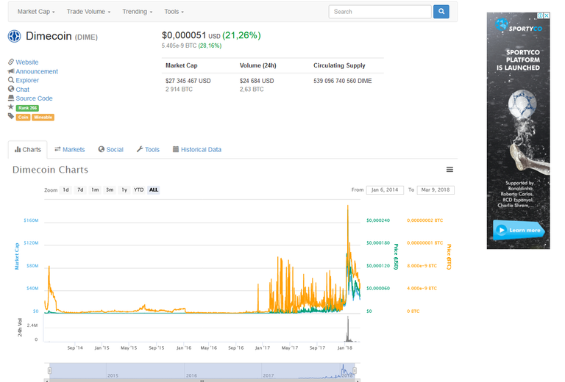The image size is (565, 382).
Task: Click the ad info icon on banner
Action: click(541, 15)
